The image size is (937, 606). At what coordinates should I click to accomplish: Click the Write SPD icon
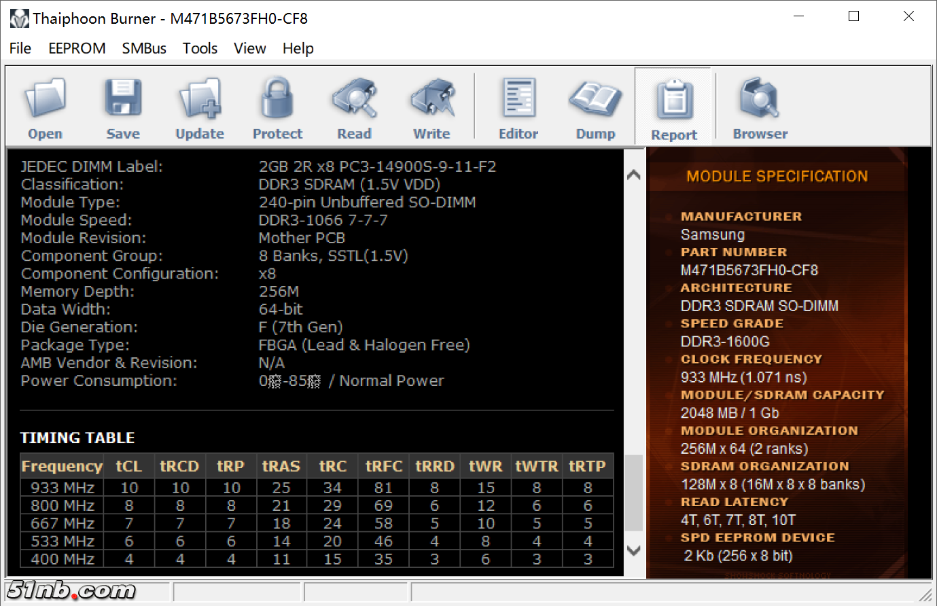click(x=432, y=99)
